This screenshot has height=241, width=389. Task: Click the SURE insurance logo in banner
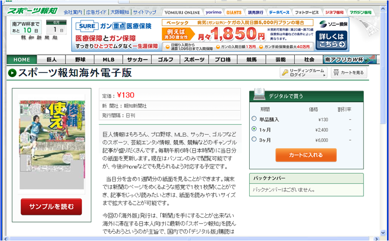coord(86,26)
